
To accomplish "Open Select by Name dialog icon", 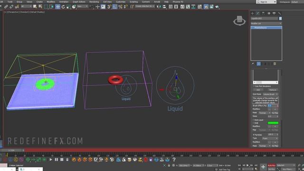I will pyautogui.click(x=40, y=7).
